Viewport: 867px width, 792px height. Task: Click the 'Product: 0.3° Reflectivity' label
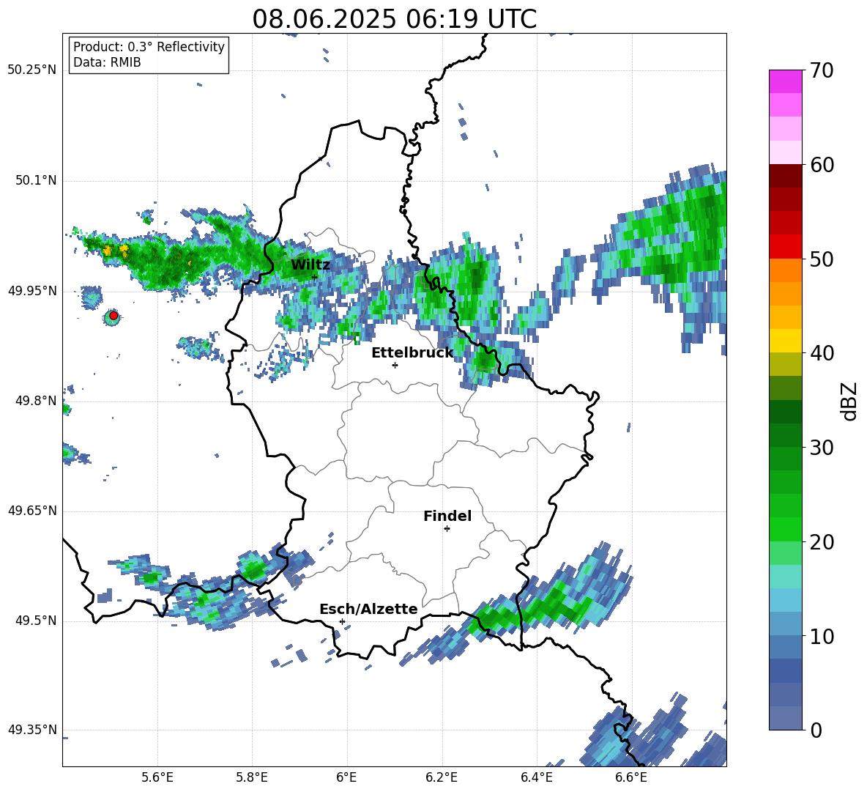pyautogui.click(x=149, y=47)
